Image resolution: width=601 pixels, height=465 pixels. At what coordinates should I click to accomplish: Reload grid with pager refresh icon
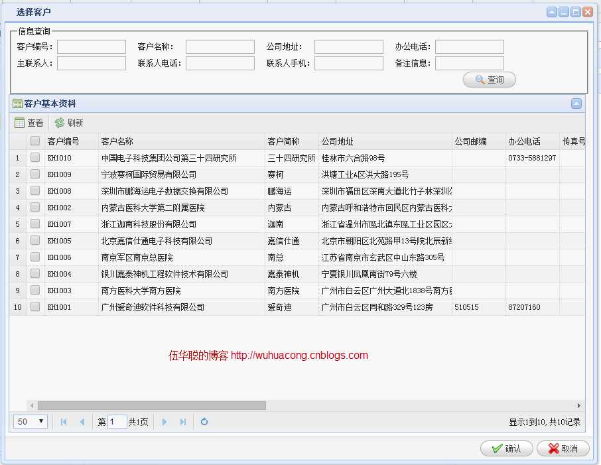coord(204,422)
